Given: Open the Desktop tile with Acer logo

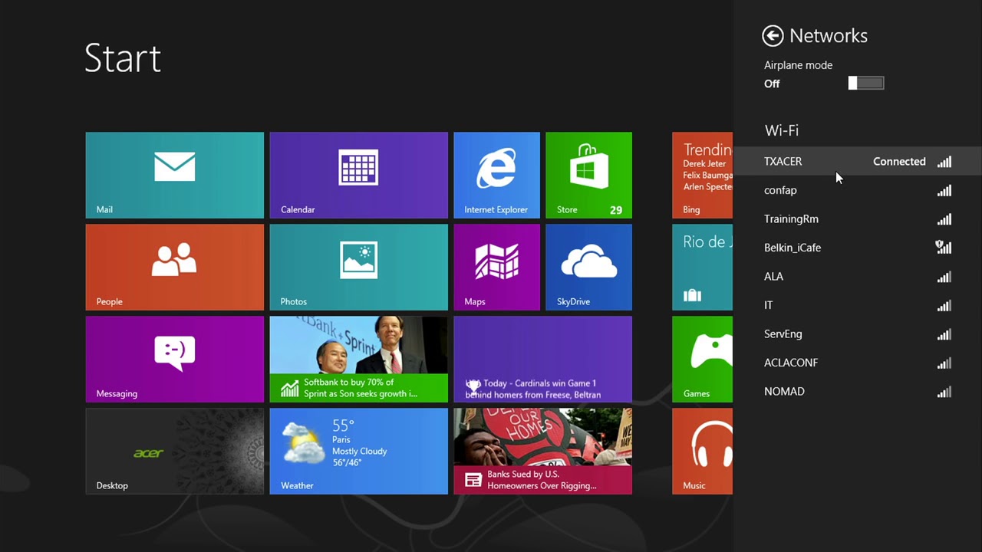Looking at the screenshot, I should click(174, 451).
